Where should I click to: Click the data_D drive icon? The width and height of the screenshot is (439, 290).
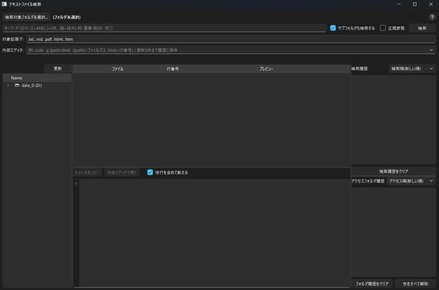(17, 86)
